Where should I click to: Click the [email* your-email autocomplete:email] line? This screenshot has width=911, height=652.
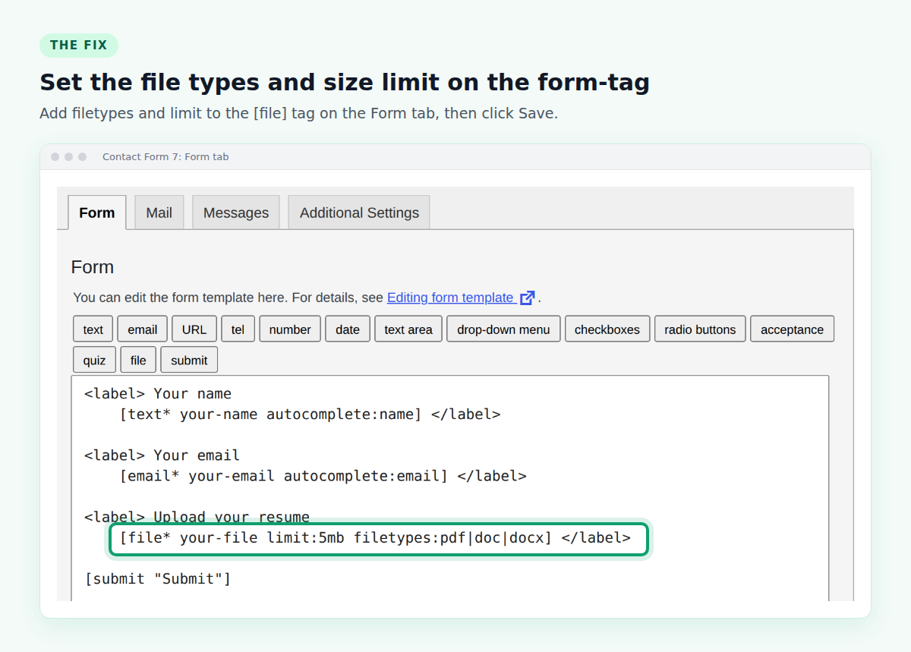coord(323,476)
